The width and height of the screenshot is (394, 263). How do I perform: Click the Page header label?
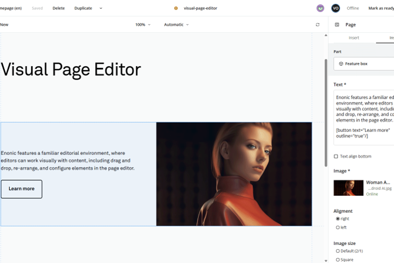click(351, 25)
